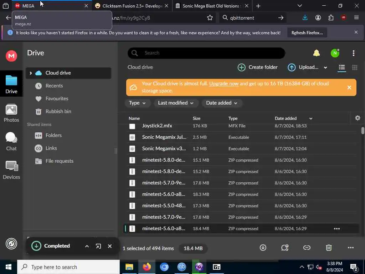Expand the Cloud drive tree arrow
The width and height of the screenshot is (365, 274).
point(31,73)
